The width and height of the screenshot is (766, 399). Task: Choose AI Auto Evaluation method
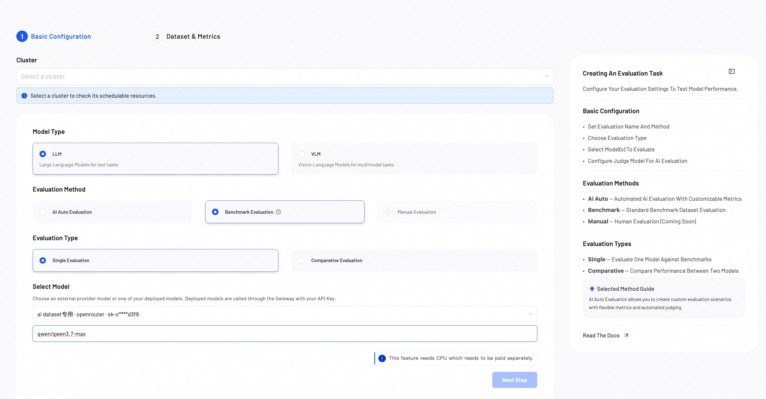pyautogui.click(x=112, y=212)
